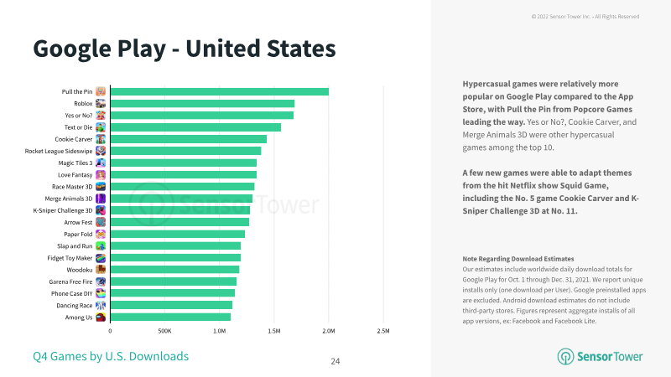Click the Google Play - United States title
671x377 pixels.
point(185,49)
